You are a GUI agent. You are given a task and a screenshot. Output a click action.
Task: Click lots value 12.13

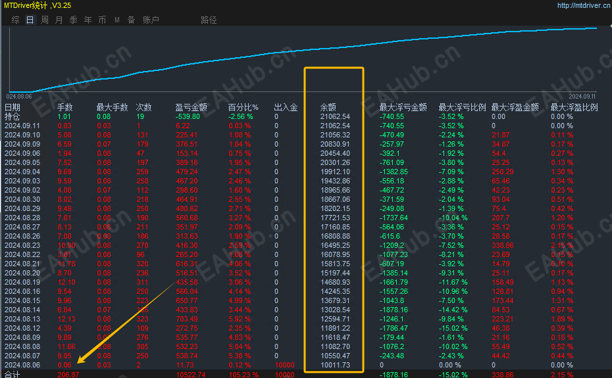coord(66,319)
